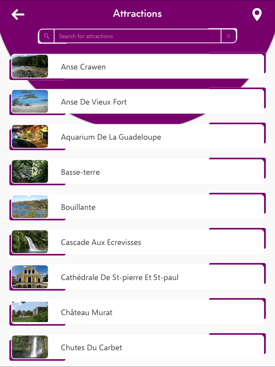Open Aquarium De La Guadeloupe

111,137
